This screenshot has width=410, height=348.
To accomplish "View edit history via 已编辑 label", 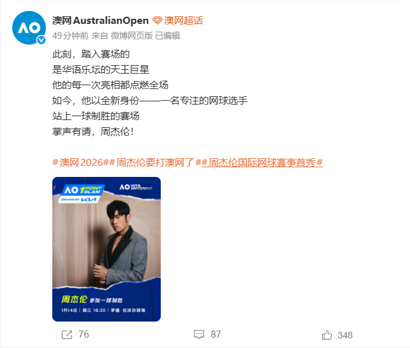I will pyautogui.click(x=168, y=36).
